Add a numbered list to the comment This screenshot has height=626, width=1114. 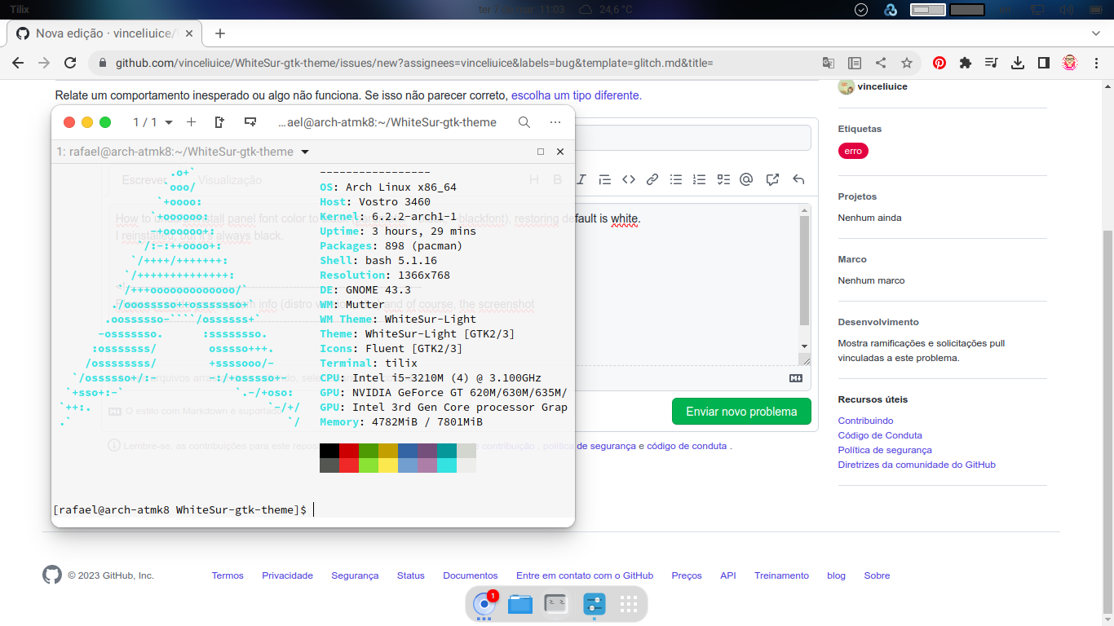[699, 179]
